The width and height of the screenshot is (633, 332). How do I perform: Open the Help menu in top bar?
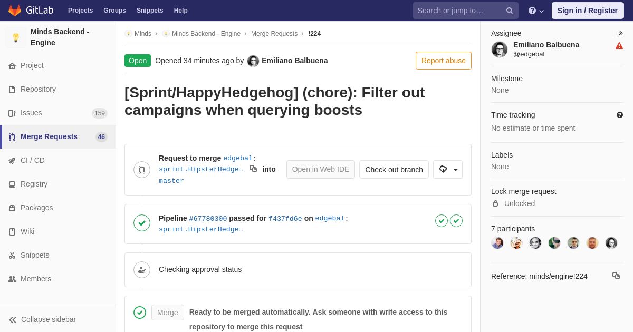point(181,11)
